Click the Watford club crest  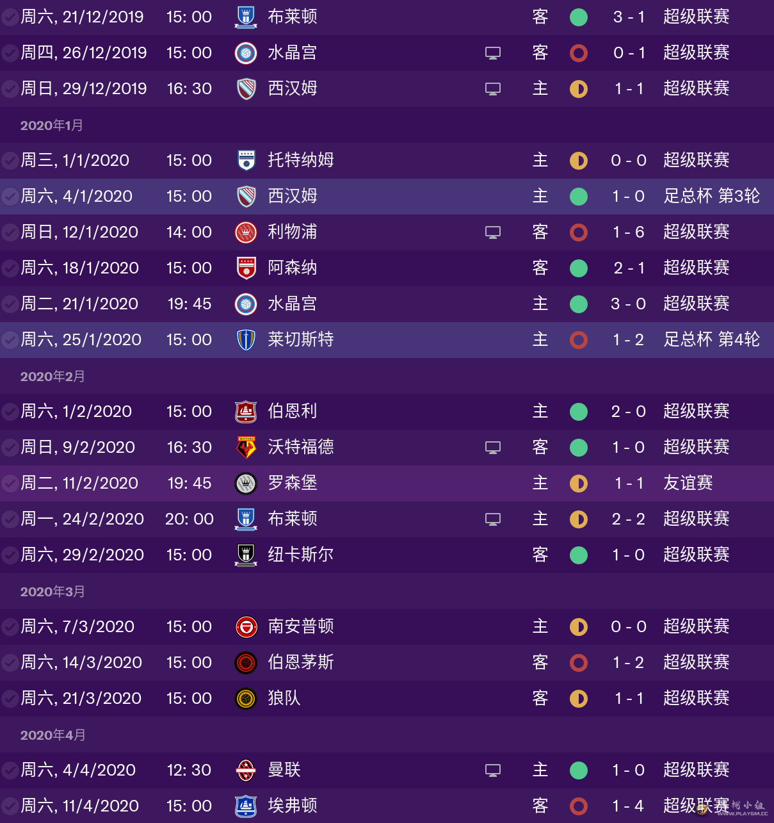(246, 448)
